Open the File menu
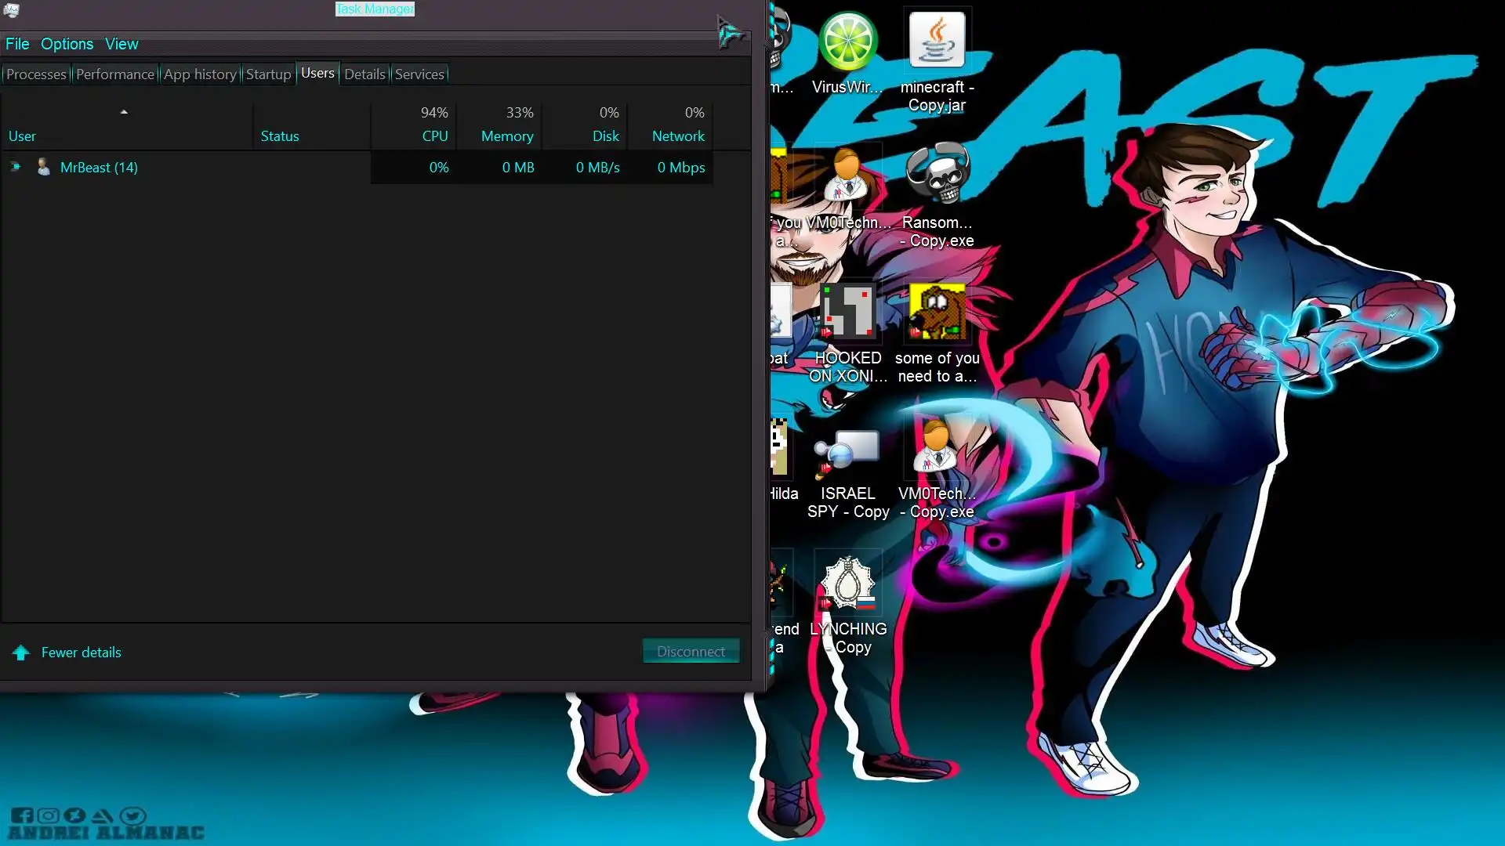This screenshot has width=1505, height=846. point(17,44)
